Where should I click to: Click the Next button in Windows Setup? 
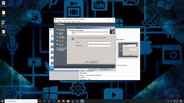click(x=94, y=62)
